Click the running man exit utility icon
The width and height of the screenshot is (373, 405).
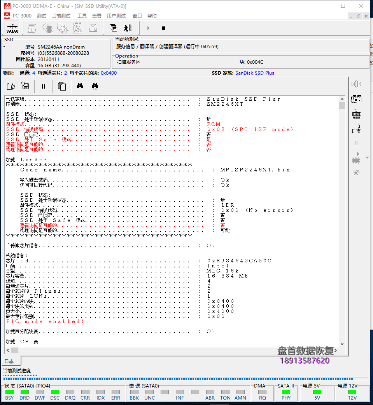tap(128, 28)
